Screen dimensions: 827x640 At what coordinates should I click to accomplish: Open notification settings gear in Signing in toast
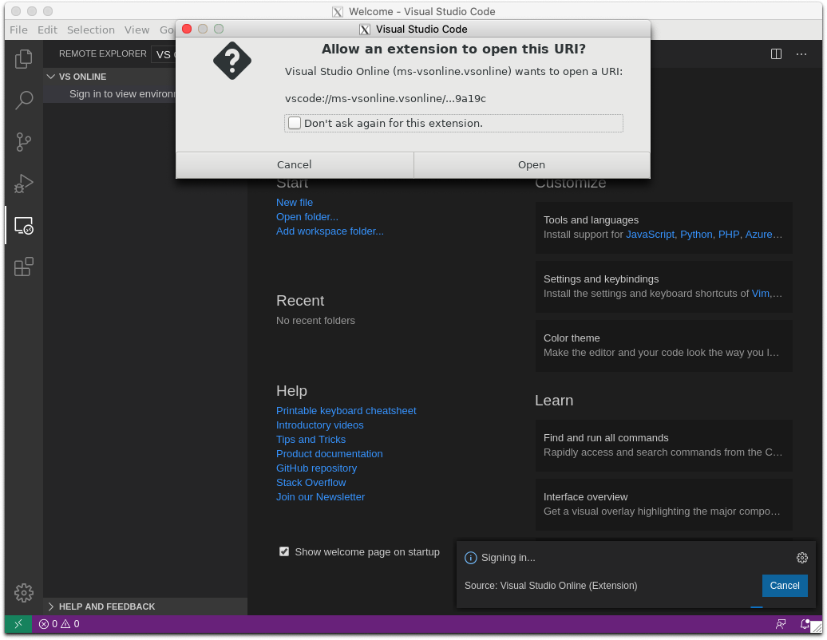click(801, 557)
